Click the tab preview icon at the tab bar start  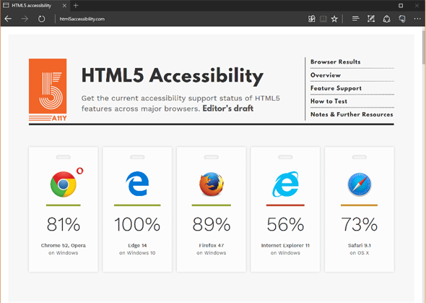[6, 5]
